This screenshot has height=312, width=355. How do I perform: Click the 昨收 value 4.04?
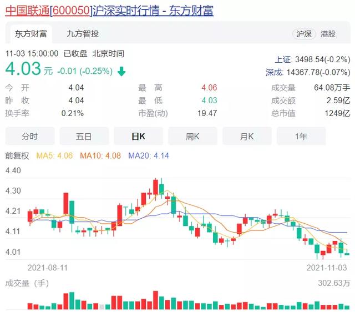pyautogui.click(x=76, y=100)
